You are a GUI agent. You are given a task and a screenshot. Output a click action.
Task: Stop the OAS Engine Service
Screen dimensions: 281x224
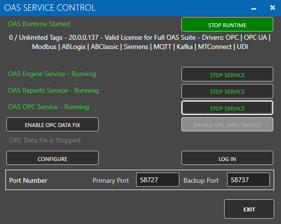227,74
